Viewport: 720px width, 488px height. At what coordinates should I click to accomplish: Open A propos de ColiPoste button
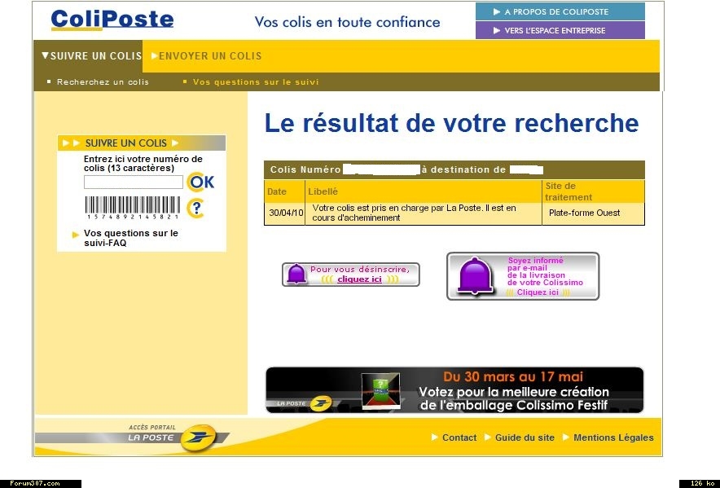(x=560, y=11)
